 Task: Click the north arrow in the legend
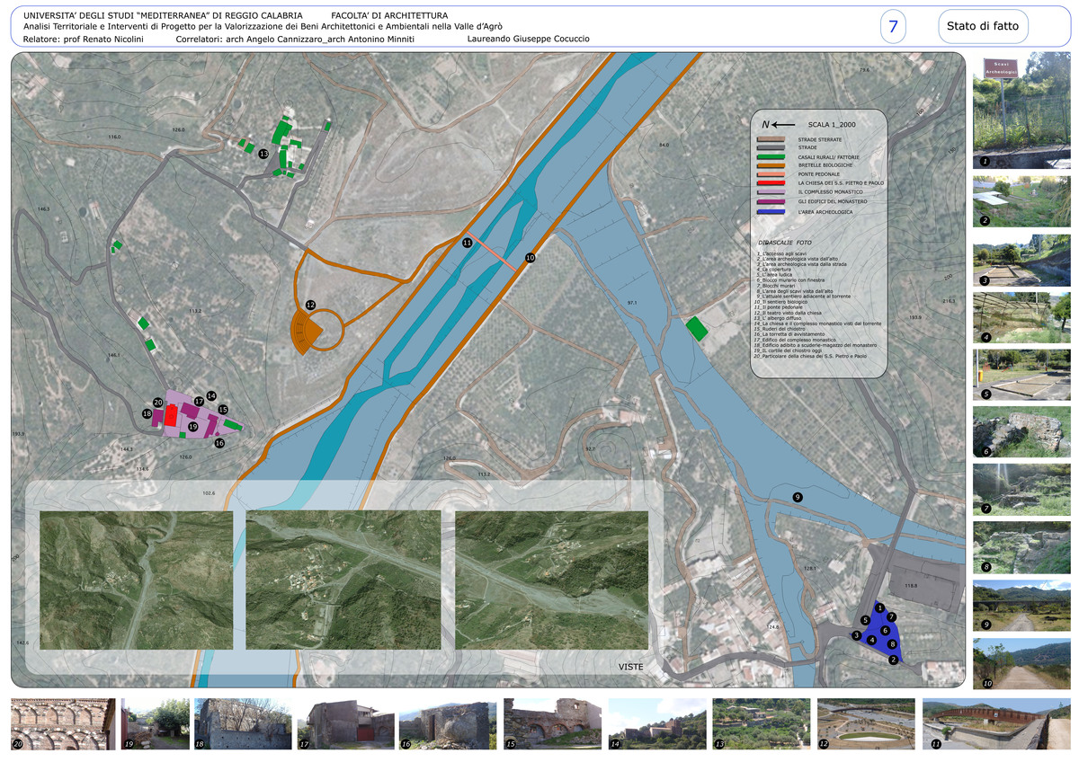coord(779,125)
